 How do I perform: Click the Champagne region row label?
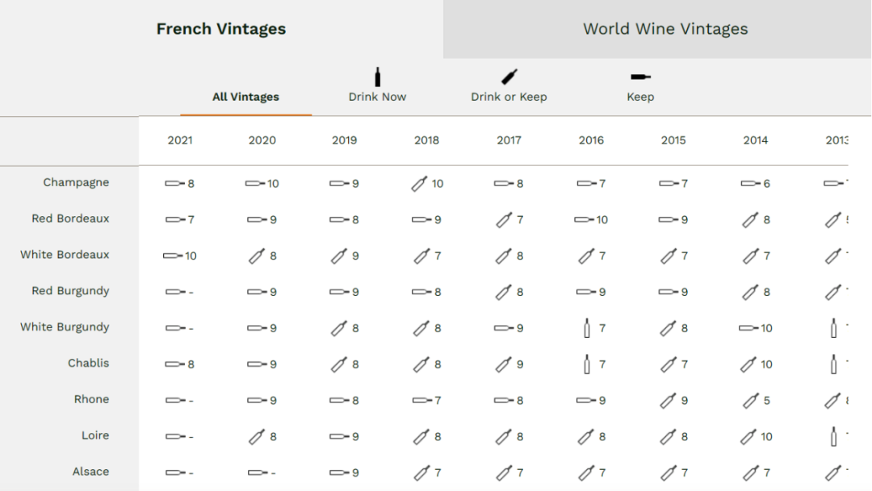76,182
